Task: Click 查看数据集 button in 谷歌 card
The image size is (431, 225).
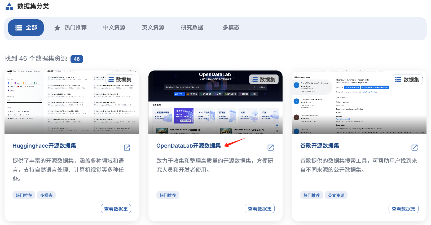Action: coord(403,209)
